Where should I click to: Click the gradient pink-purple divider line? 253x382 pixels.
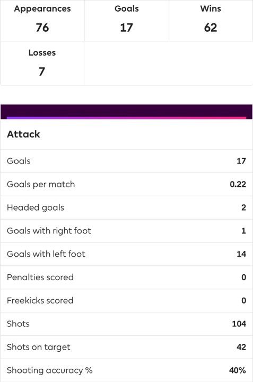click(126, 118)
